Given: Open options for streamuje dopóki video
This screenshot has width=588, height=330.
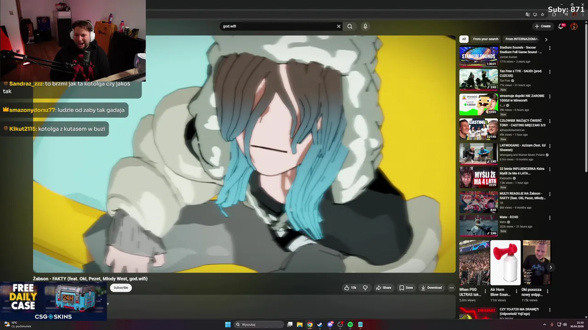Looking at the screenshot, I should (x=549, y=97).
